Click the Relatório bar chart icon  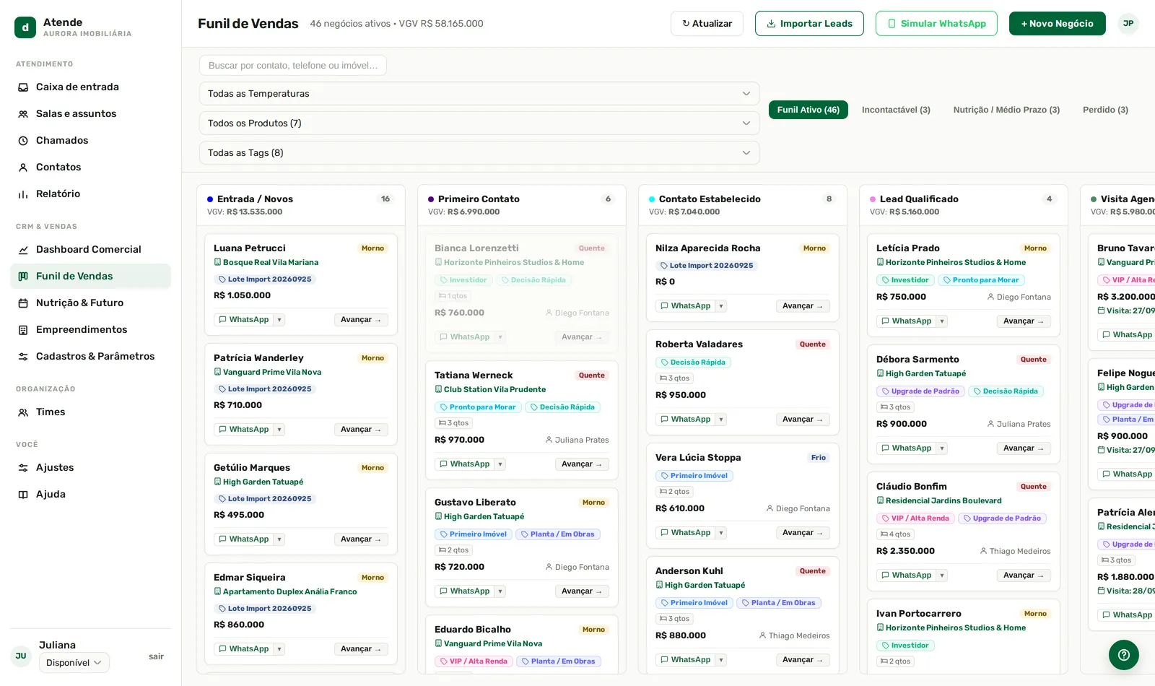click(x=23, y=194)
